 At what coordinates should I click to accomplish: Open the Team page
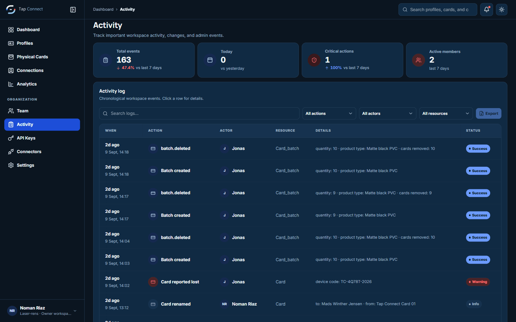coord(42,111)
